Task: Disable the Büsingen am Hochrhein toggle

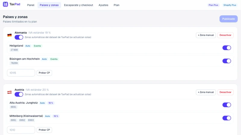Action: tap(227, 61)
